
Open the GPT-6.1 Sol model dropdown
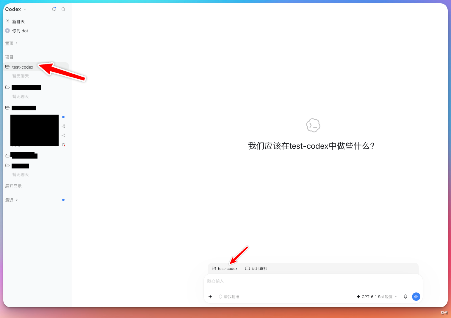[377, 297]
